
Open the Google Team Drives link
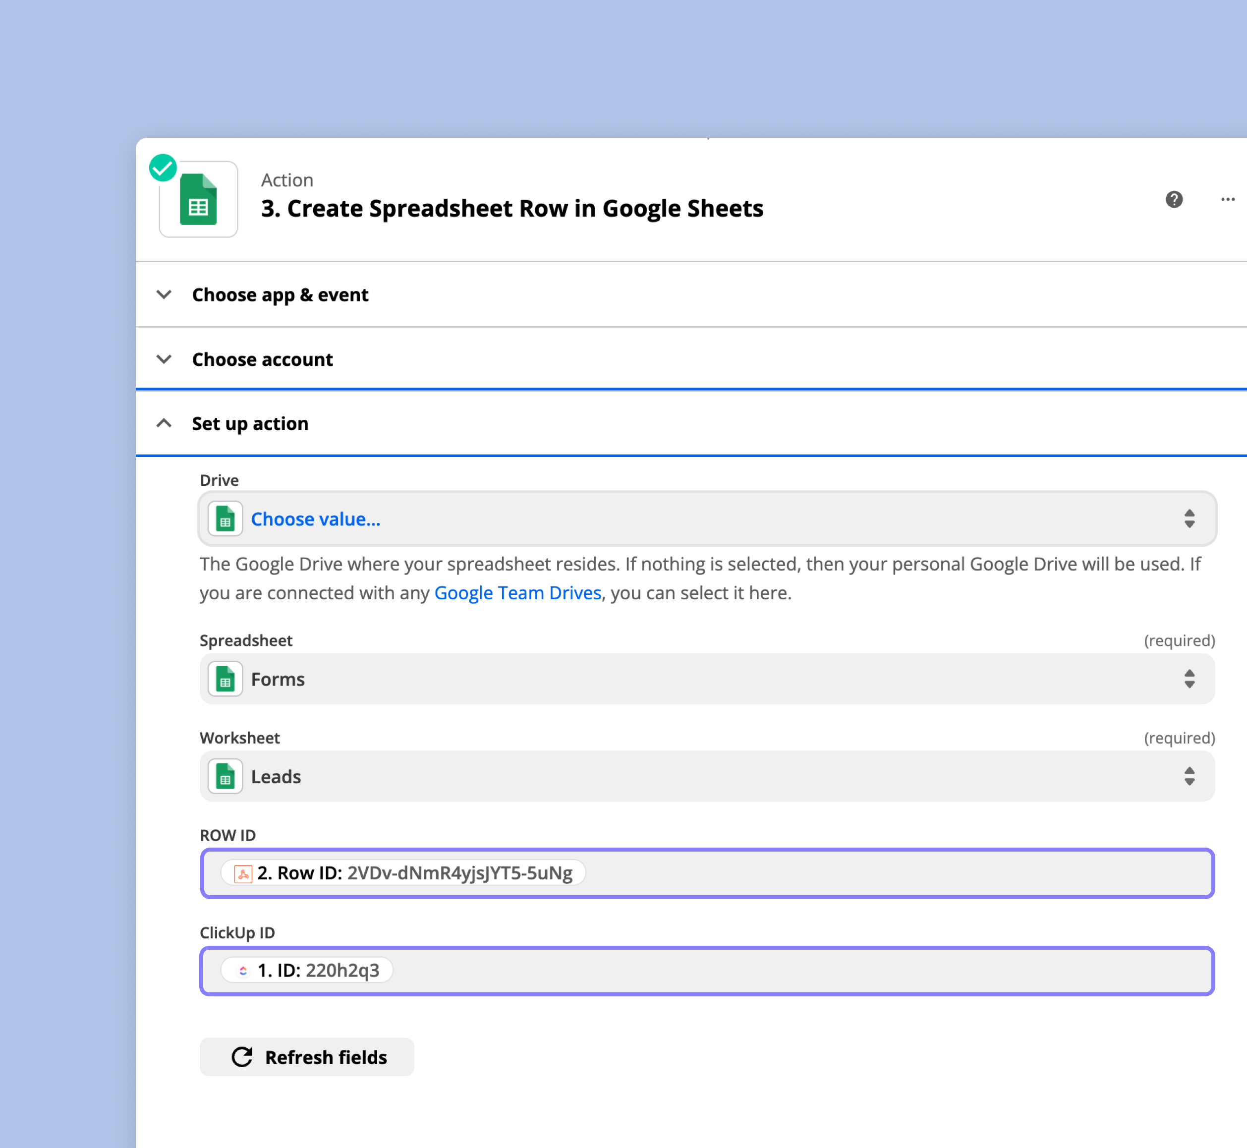click(x=517, y=593)
